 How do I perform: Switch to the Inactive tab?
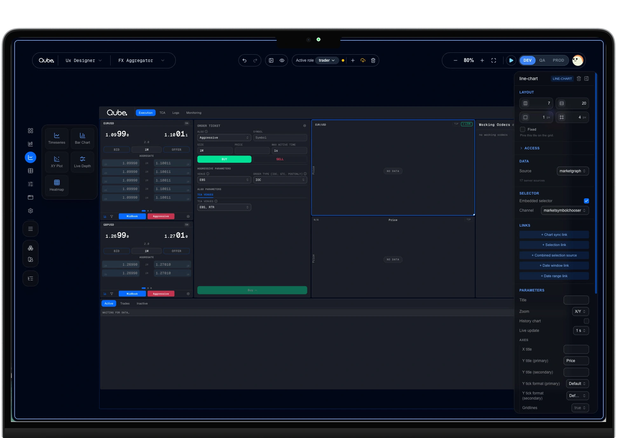(x=142, y=304)
